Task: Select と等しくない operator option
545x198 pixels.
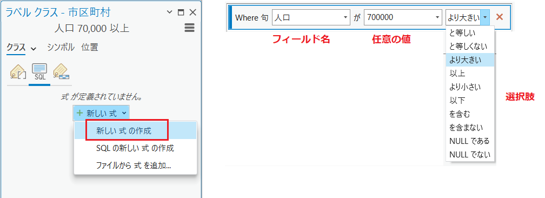Action: click(x=470, y=47)
